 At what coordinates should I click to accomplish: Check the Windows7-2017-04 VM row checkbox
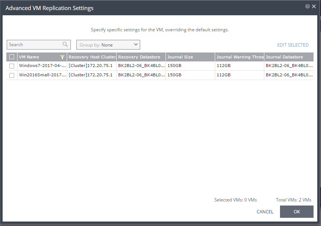pos(12,66)
